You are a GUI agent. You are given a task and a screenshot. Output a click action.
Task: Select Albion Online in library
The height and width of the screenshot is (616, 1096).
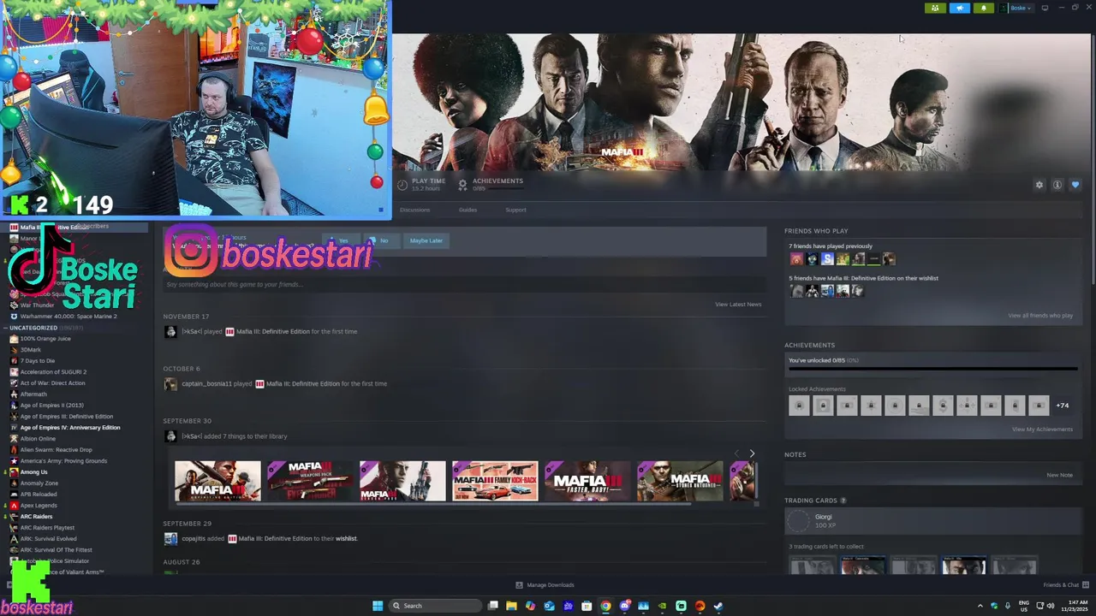pos(38,439)
